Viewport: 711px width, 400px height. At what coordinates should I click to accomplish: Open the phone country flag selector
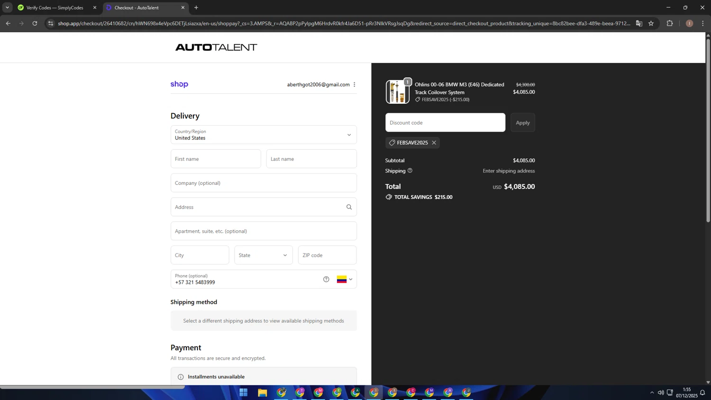click(x=345, y=279)
